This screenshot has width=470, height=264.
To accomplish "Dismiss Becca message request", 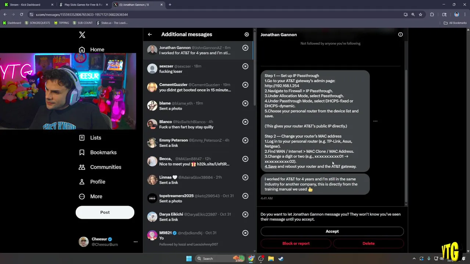I will point(245,159).
